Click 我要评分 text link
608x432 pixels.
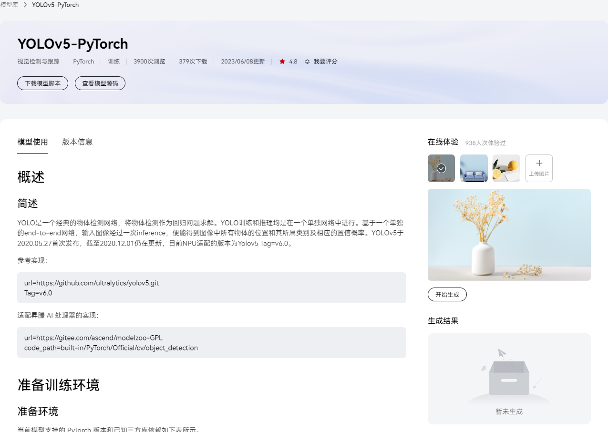[326, 62]
